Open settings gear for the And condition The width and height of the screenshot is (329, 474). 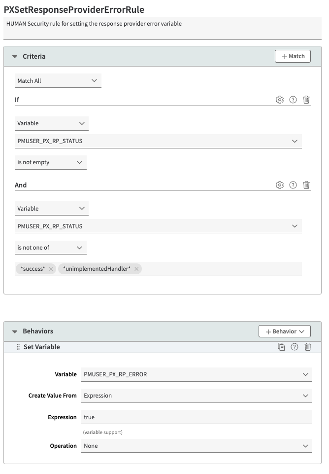(x=280, y=185)
